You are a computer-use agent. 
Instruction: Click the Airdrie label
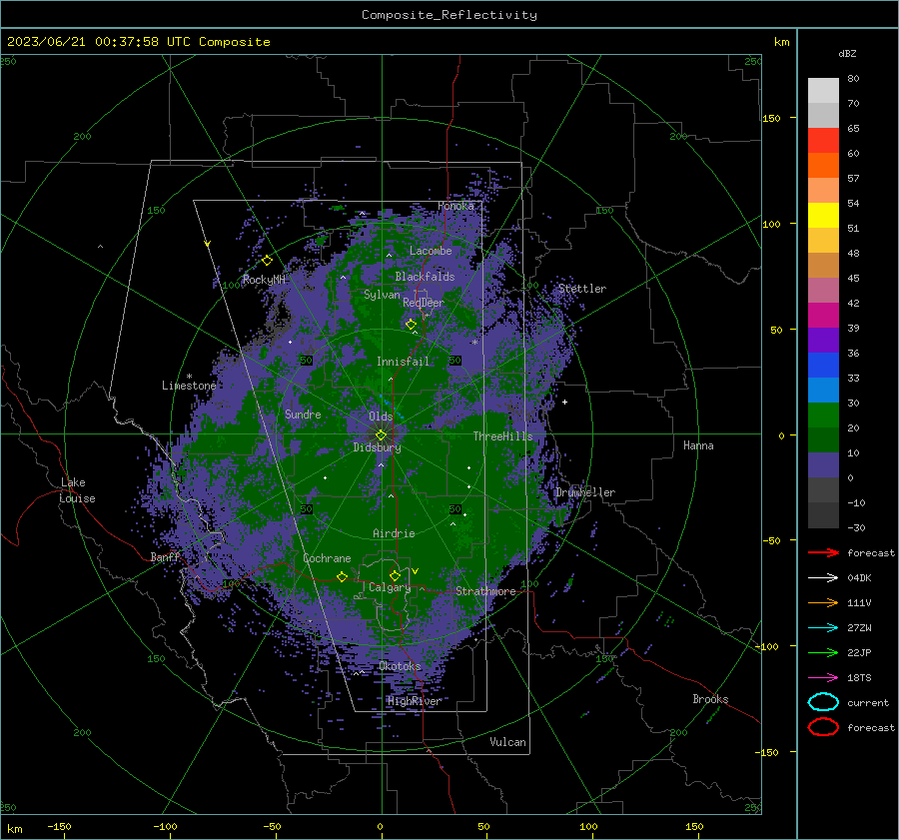pyautogui.click(x=394, y=533)
